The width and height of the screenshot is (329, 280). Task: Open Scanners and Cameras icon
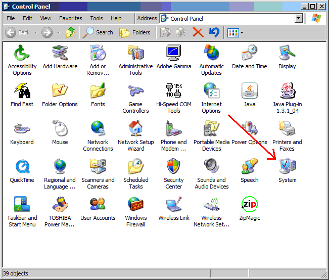click(x=98, y=166)
